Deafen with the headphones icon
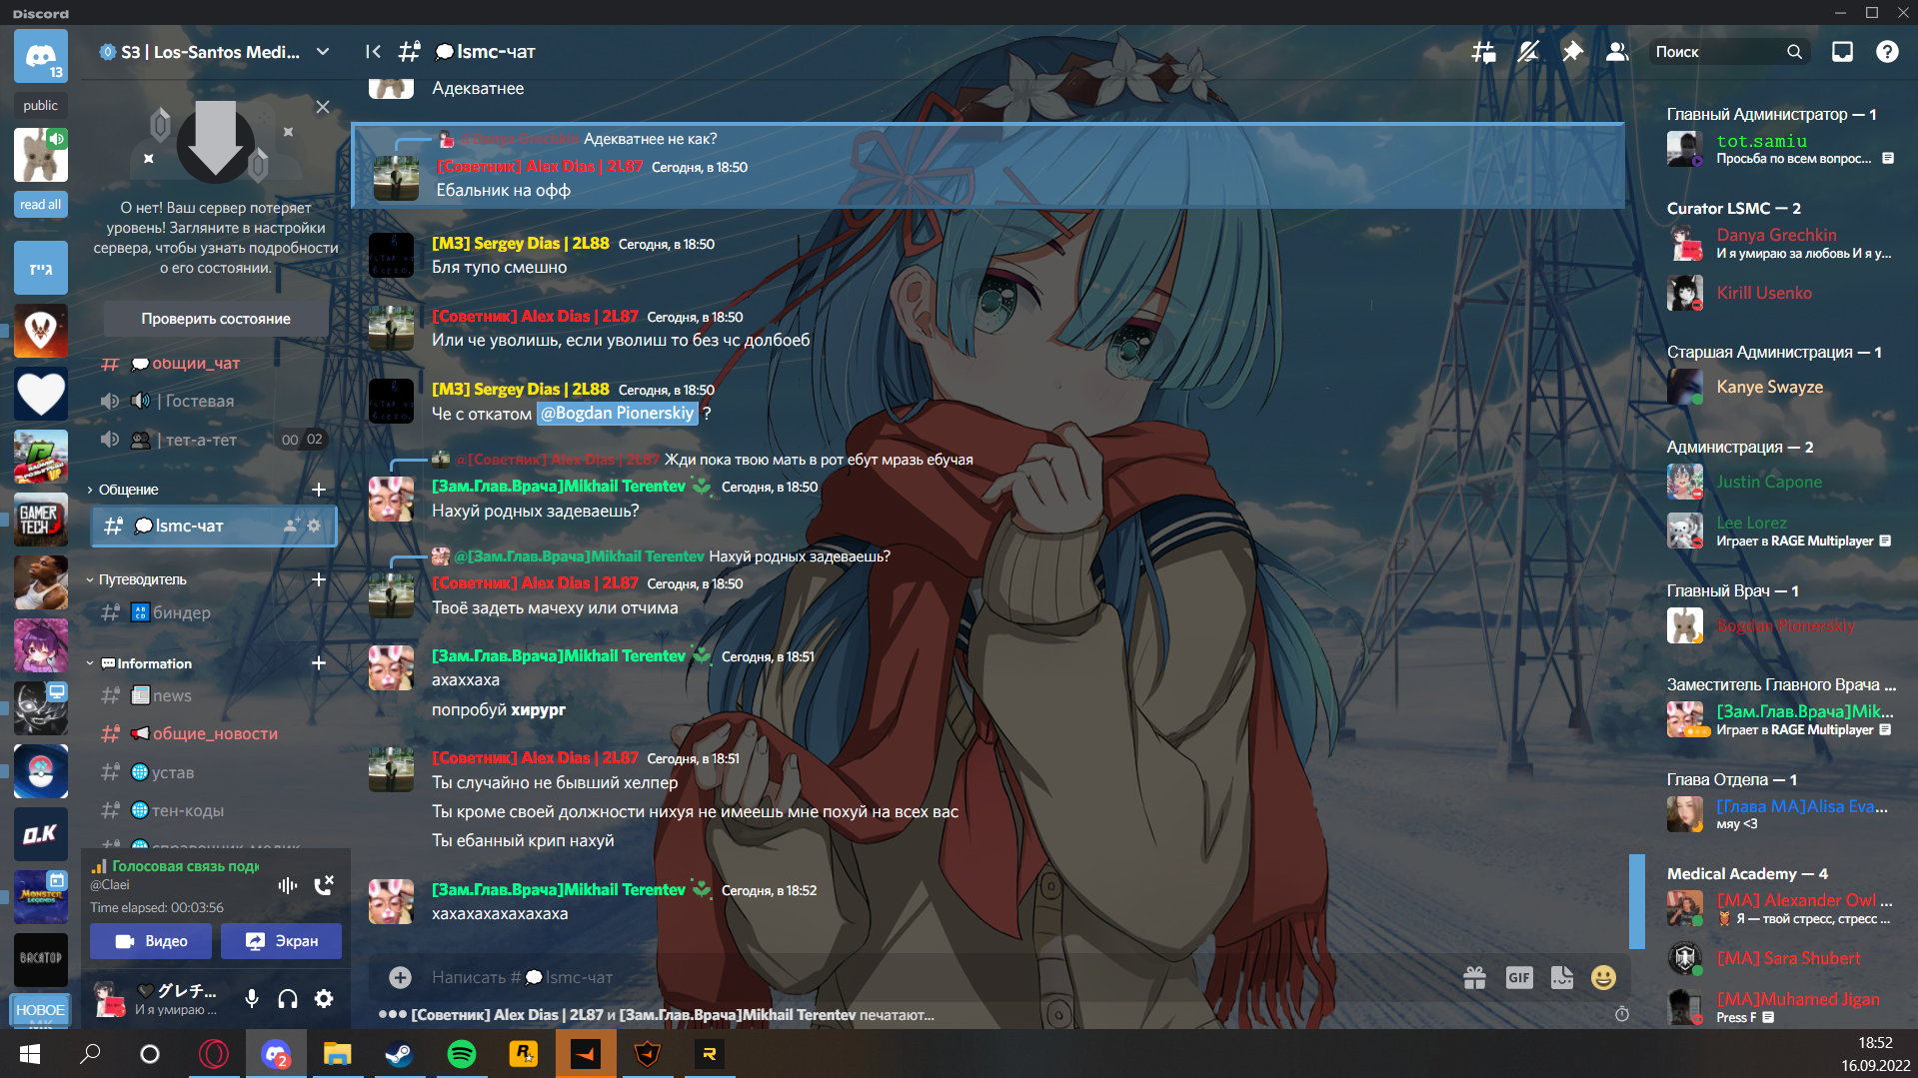 [288, 998]
